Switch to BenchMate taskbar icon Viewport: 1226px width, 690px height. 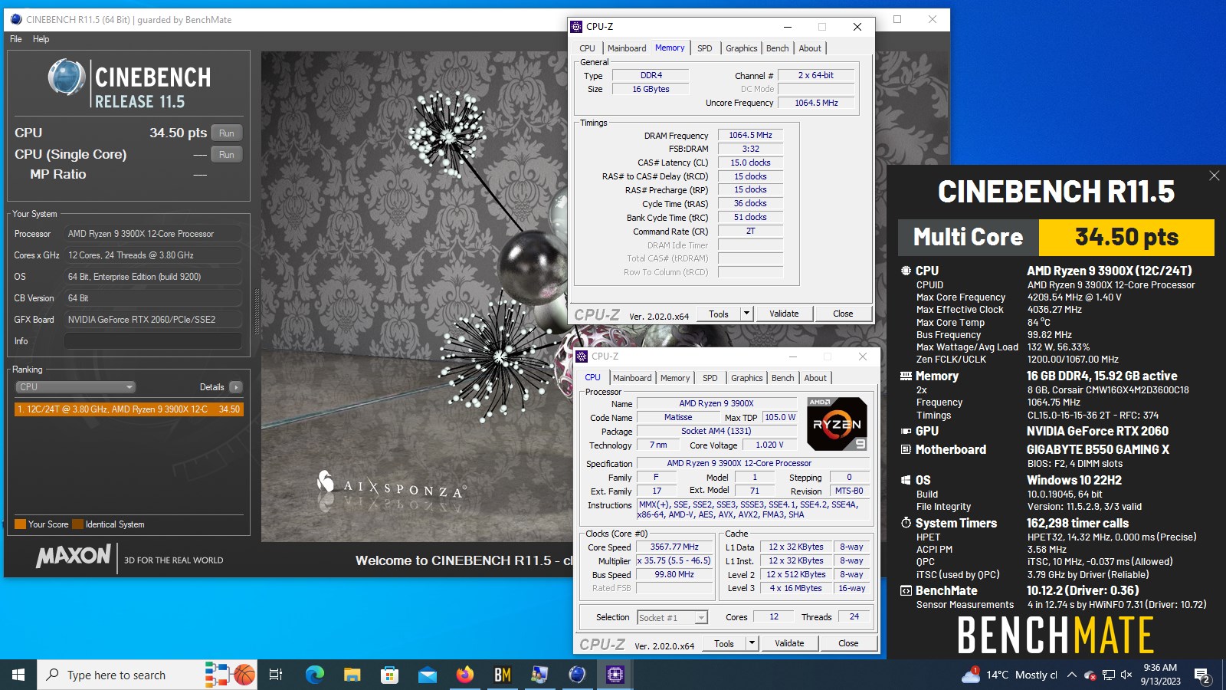pyautogui.click(x=503, y=675)
